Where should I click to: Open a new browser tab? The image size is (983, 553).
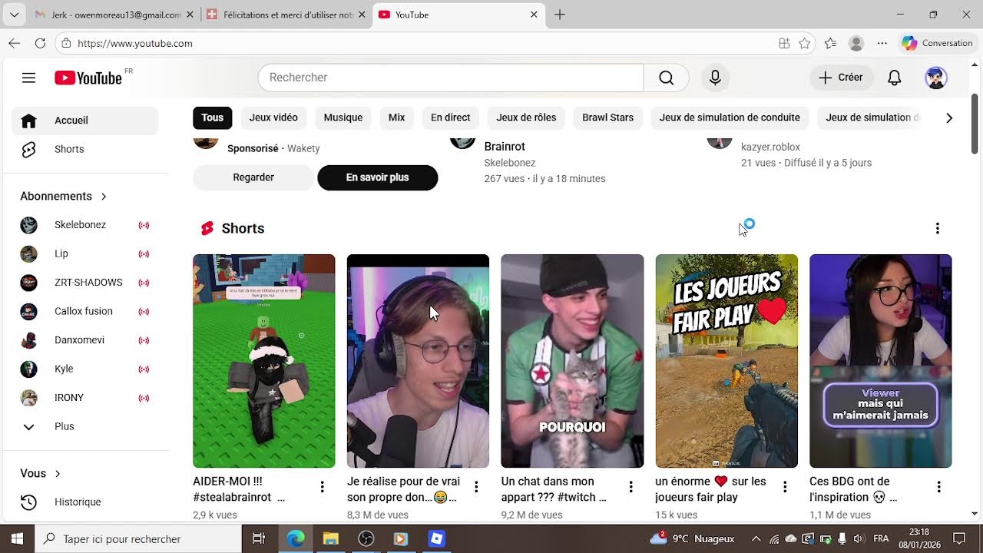pos(560,15)
